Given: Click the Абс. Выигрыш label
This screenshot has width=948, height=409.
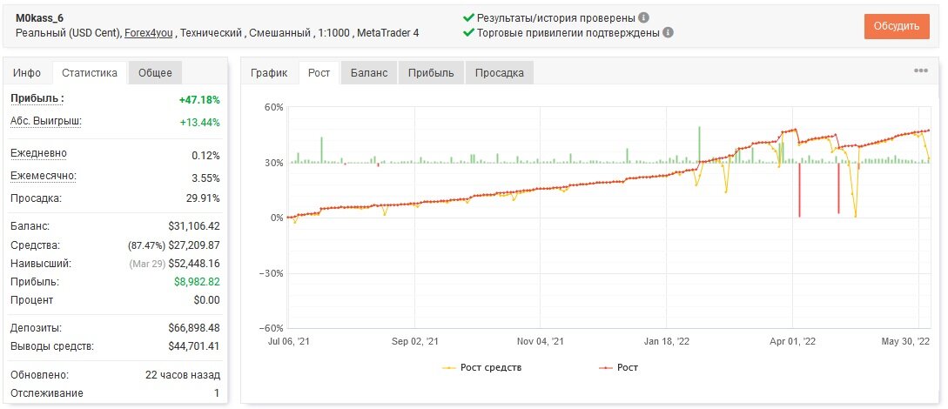Looking at the screenshot, I should point(46,121).
